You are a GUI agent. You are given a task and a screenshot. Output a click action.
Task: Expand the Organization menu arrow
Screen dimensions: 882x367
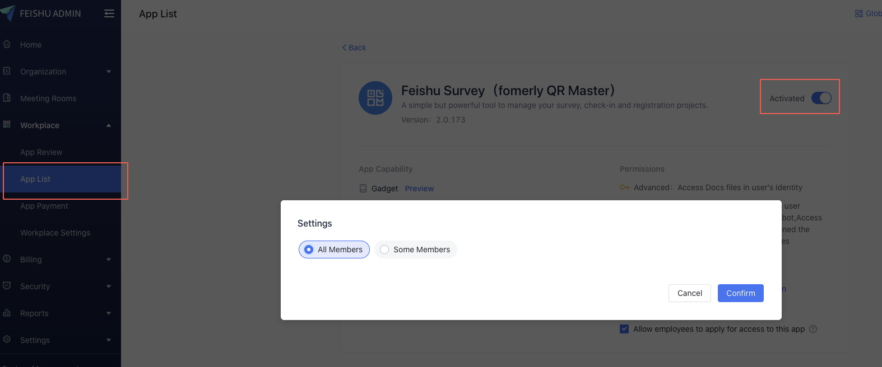(x=109, y=72)
